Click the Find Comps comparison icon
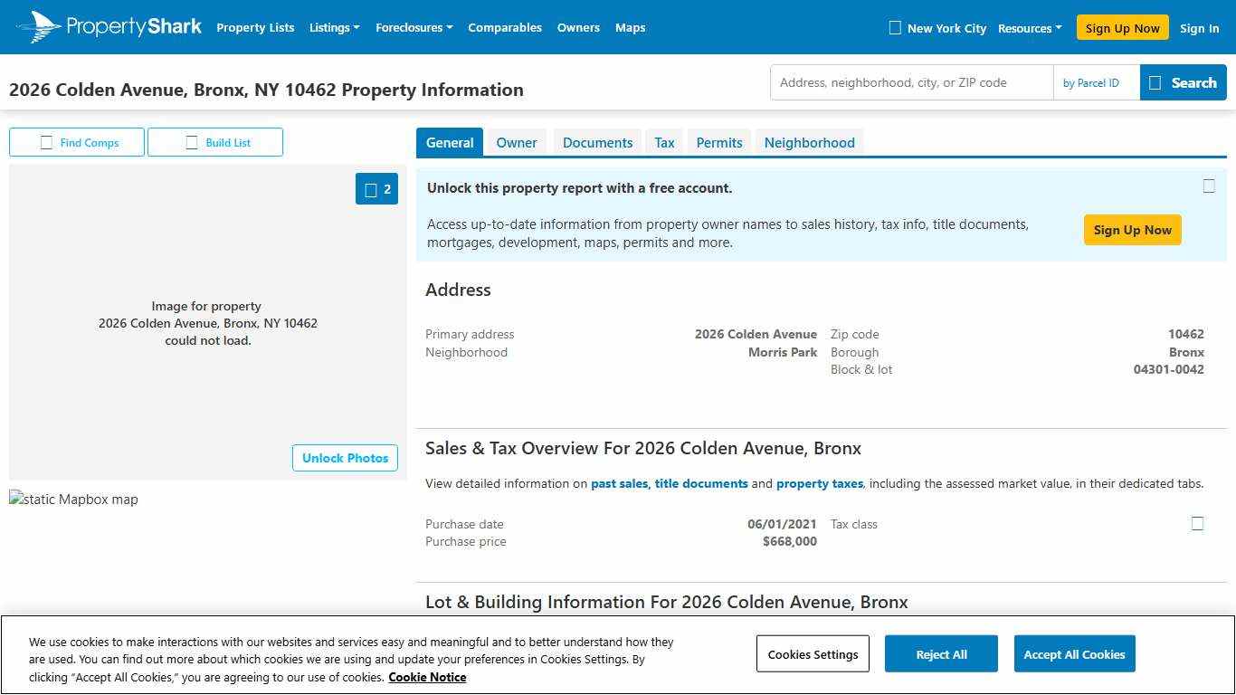The width and height of the screenshot is (1236, 695). 47,142
